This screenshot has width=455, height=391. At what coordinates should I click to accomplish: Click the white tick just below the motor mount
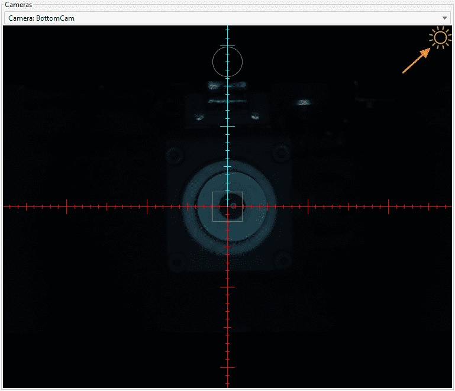227,287
